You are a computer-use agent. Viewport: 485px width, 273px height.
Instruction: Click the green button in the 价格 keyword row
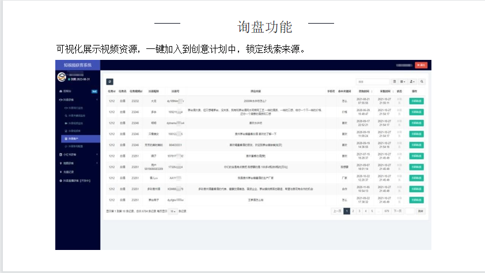(x=416, y=112)
